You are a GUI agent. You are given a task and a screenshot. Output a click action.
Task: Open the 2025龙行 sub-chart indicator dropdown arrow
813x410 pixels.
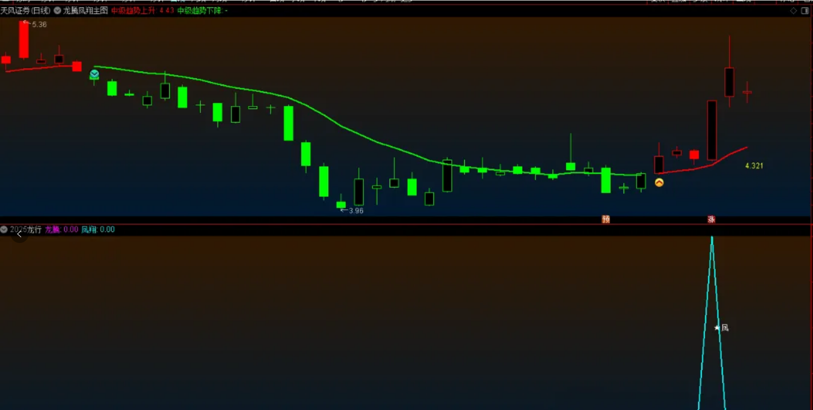[4, 229]
